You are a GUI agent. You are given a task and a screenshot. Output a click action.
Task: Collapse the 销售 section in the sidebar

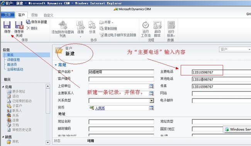3,137
